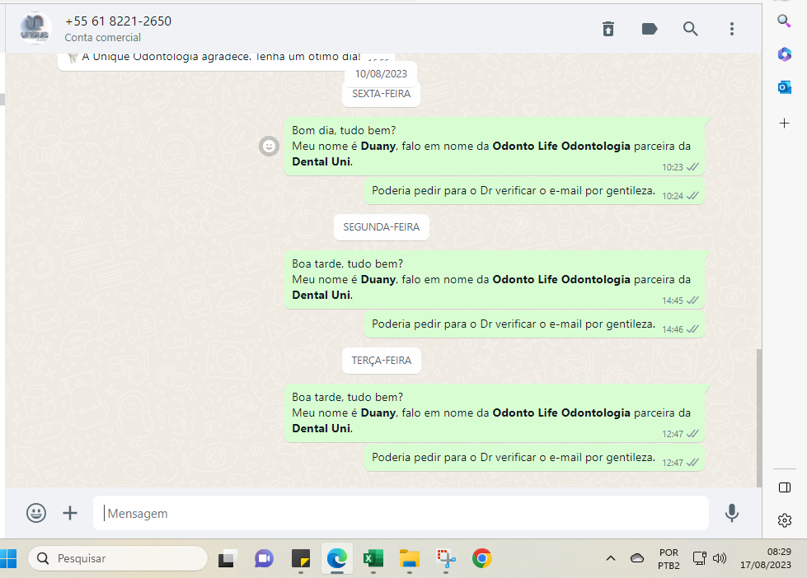Open the Windows Start menu
This screenshot has height=578, width=807.
[x=8, y=558]
